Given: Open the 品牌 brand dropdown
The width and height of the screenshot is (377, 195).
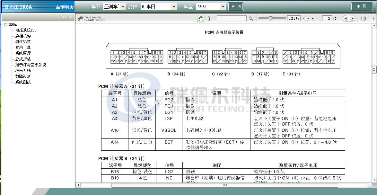Looking at the screenshot, I should [174, 7].
